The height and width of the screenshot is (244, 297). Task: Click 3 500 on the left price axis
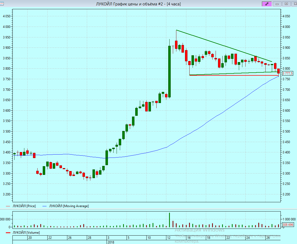pos(7,131)
